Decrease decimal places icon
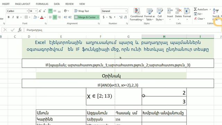Screen dimensions: 222x125 click(126, 17)
